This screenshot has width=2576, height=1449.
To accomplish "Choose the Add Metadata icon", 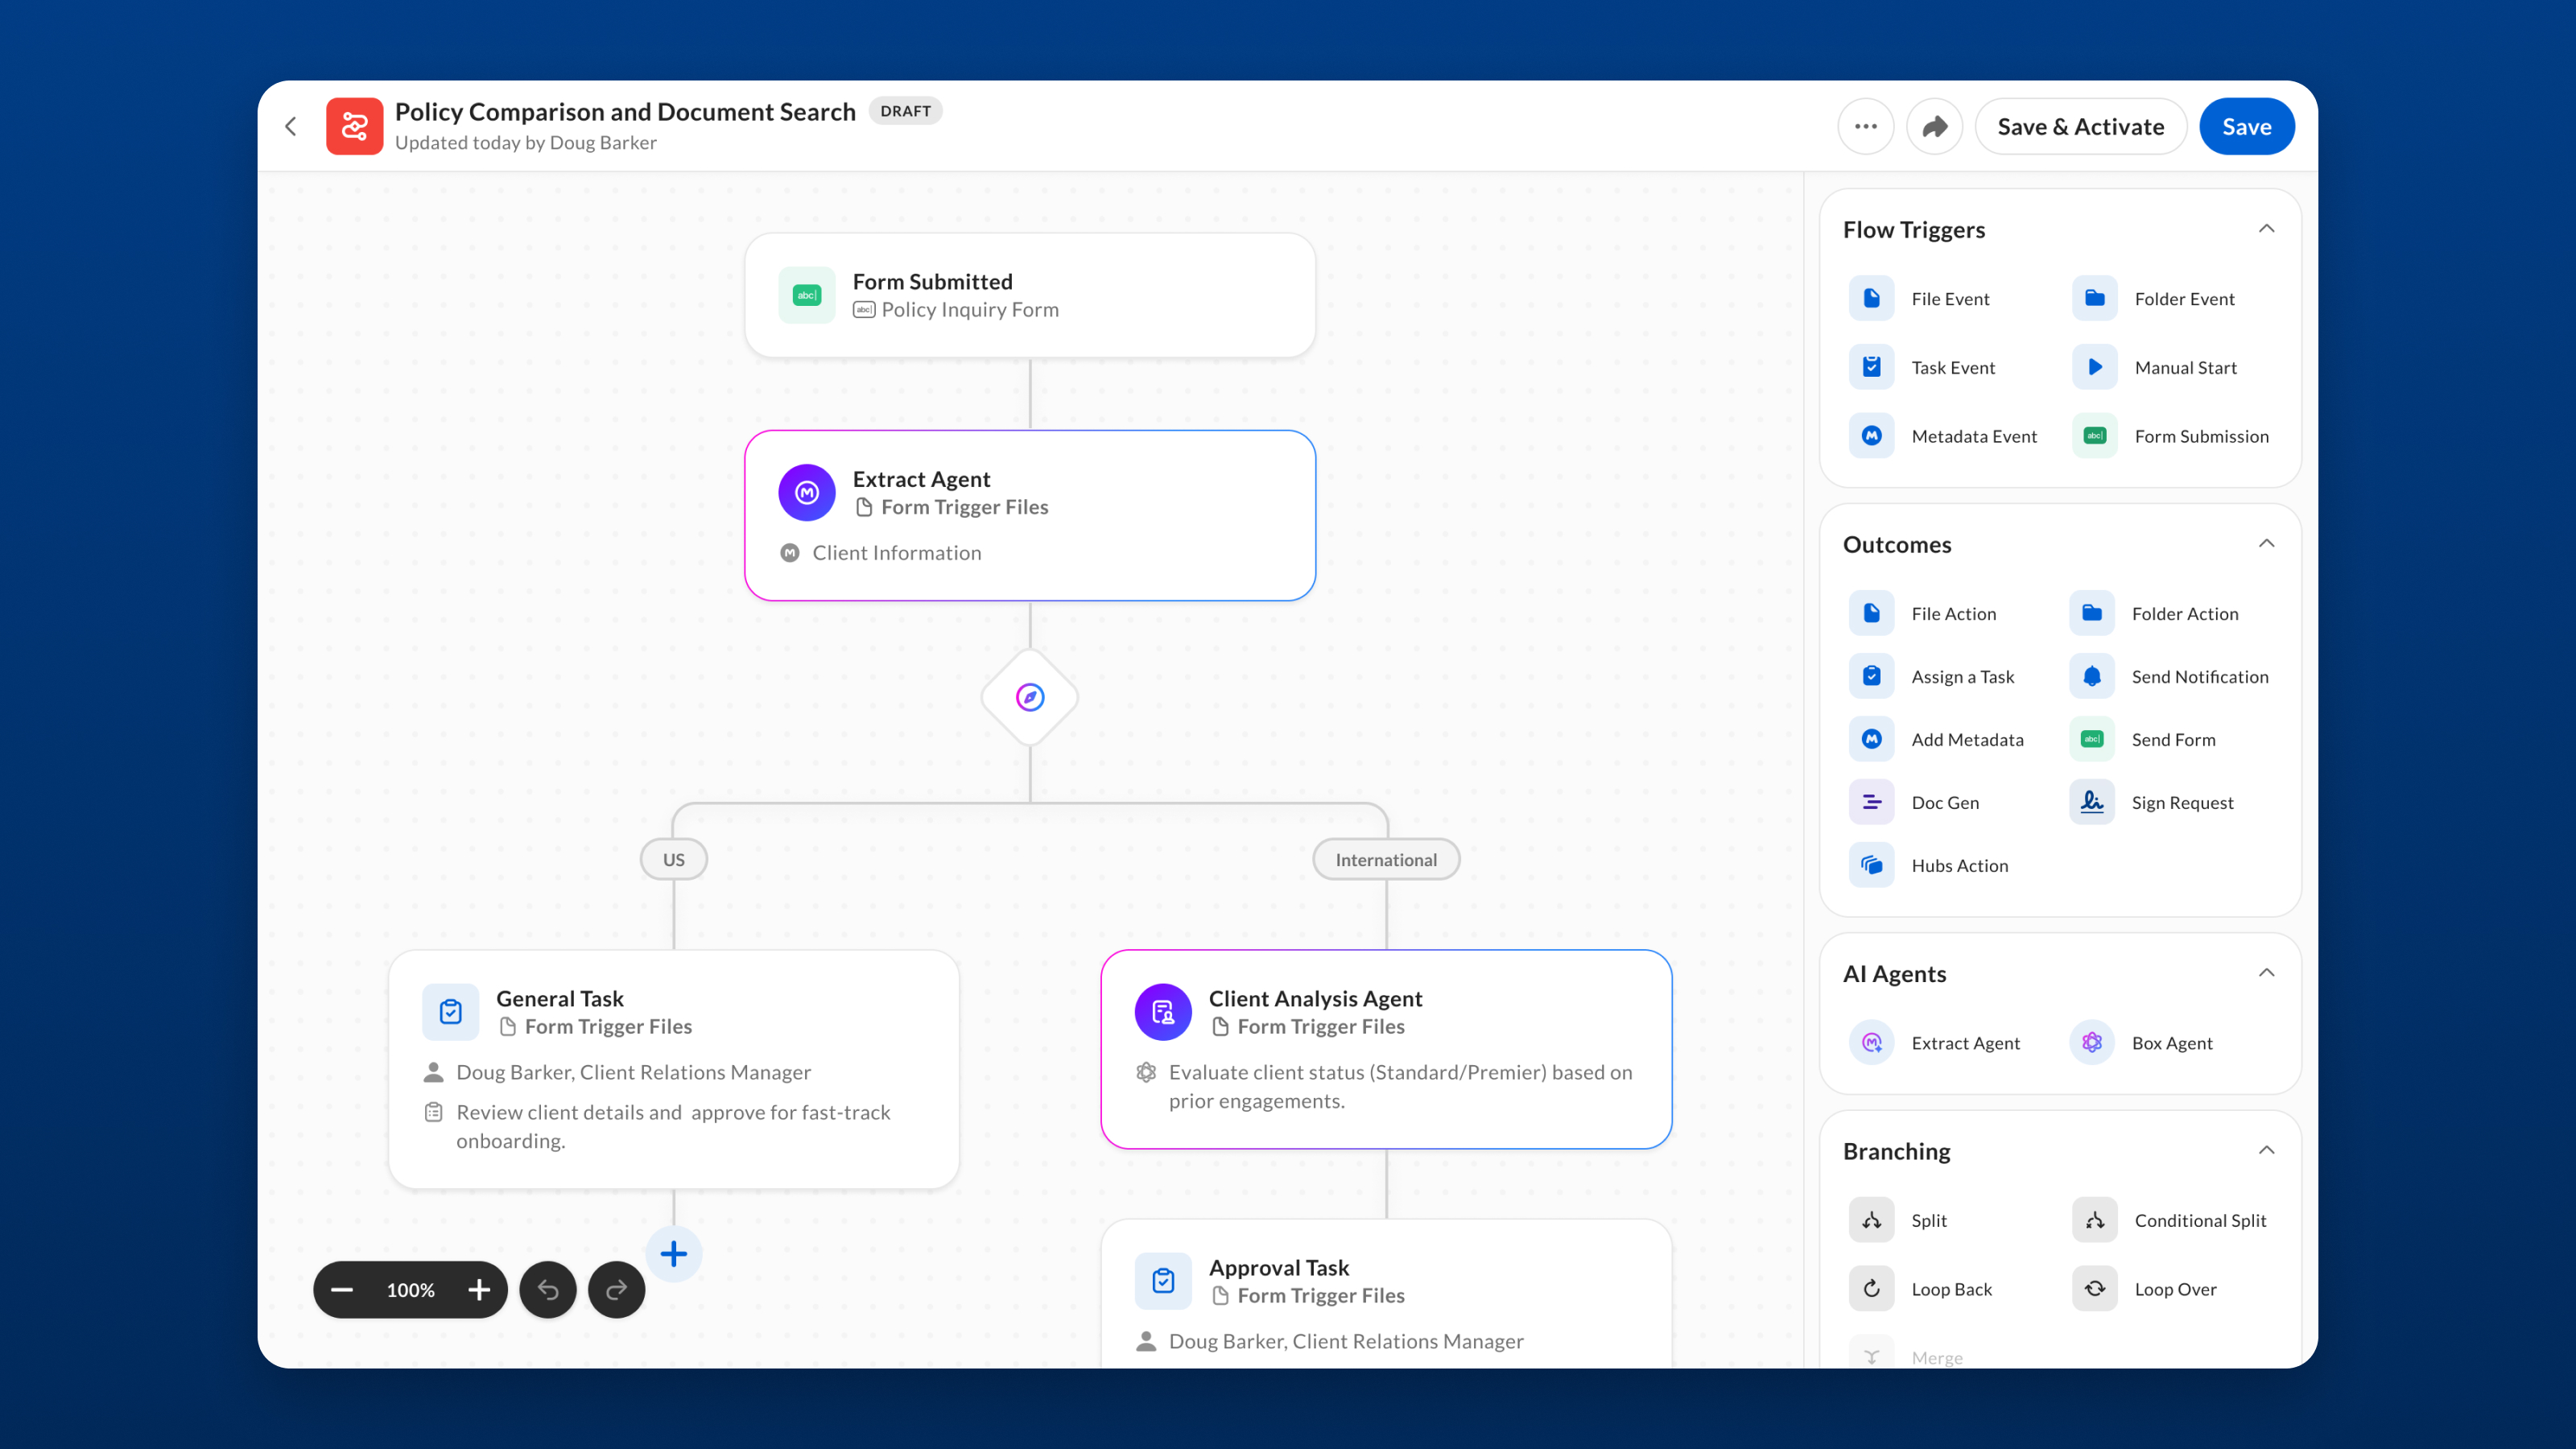I will tap(1871, 739).
